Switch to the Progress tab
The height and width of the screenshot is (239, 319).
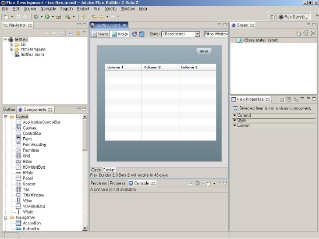(x=118, y=183)
